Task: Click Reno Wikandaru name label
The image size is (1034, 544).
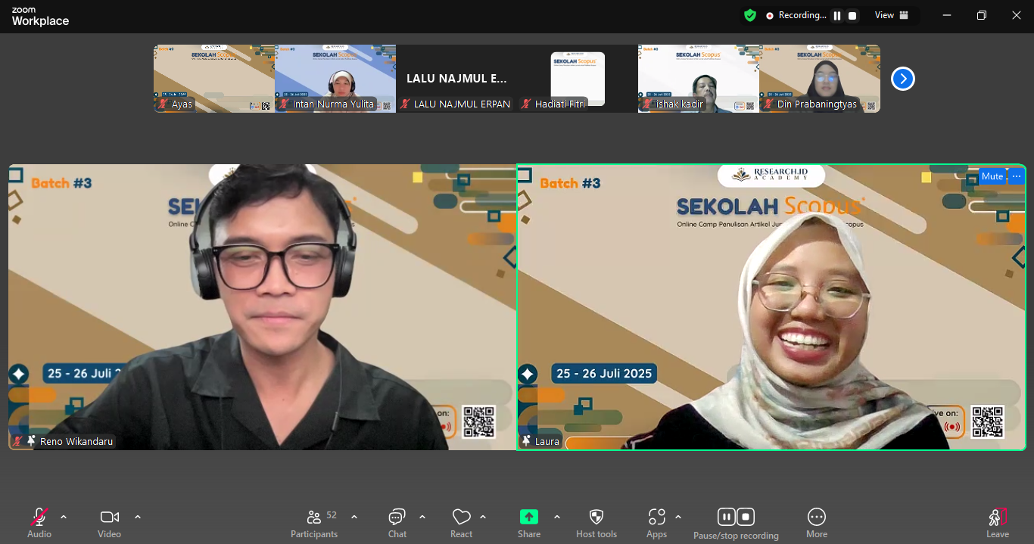Action: click(76, 441)
